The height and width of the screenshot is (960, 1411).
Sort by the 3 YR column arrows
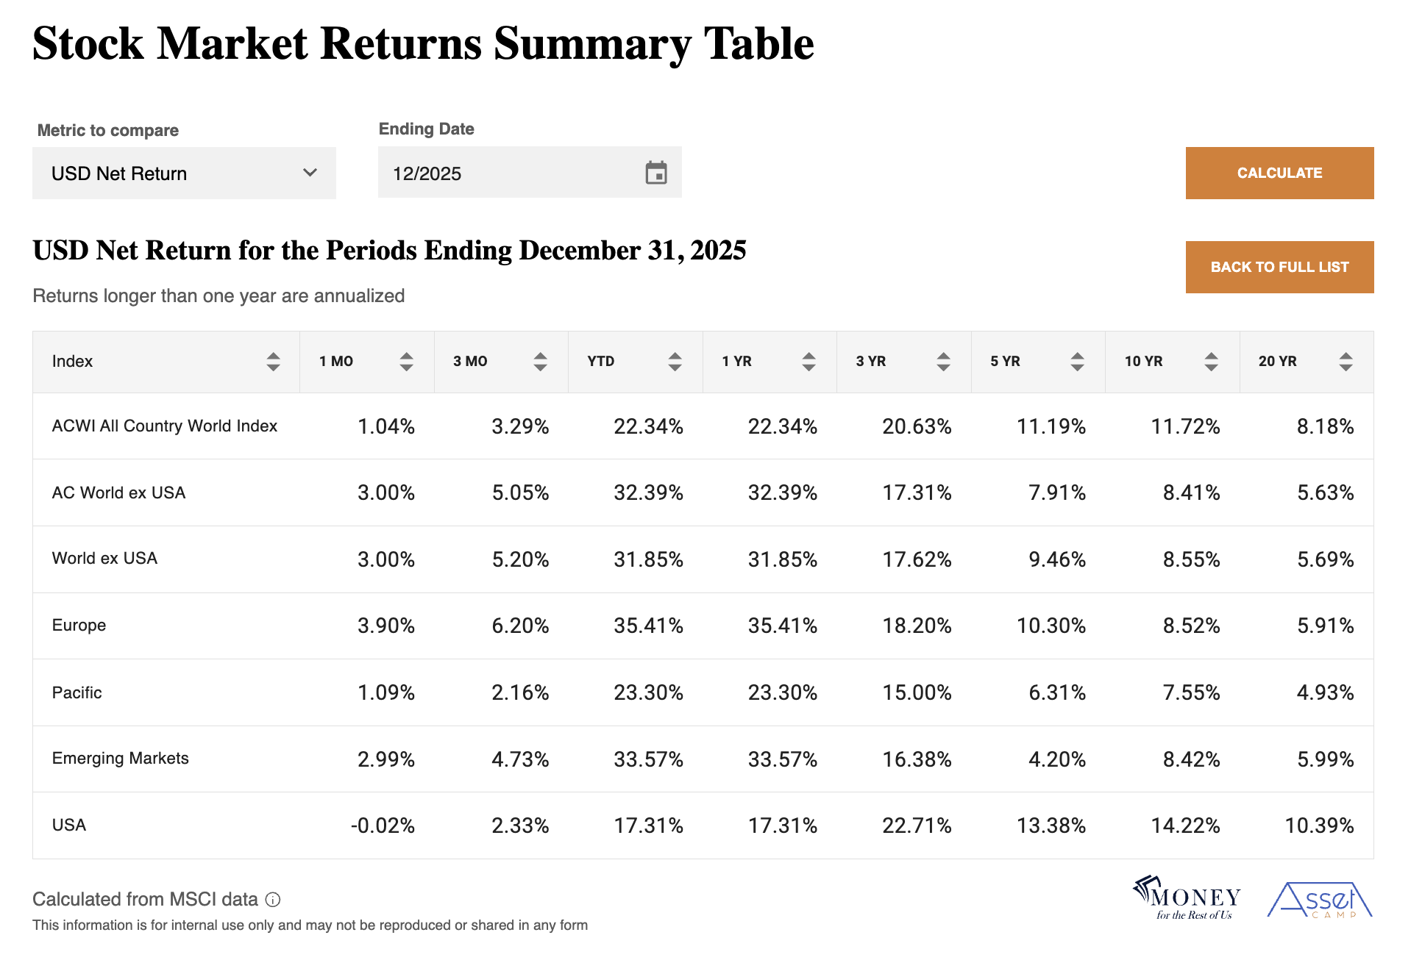(943, 362)
